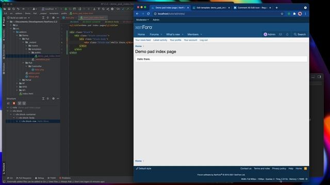The image size is (330, 185).
Task: Click Sort alphabetically in Structure panel
Action: pyautogui.click(x=8, y=103)
